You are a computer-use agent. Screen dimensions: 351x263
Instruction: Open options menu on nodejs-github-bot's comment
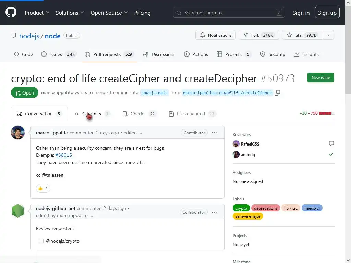(x=215, y=212)
